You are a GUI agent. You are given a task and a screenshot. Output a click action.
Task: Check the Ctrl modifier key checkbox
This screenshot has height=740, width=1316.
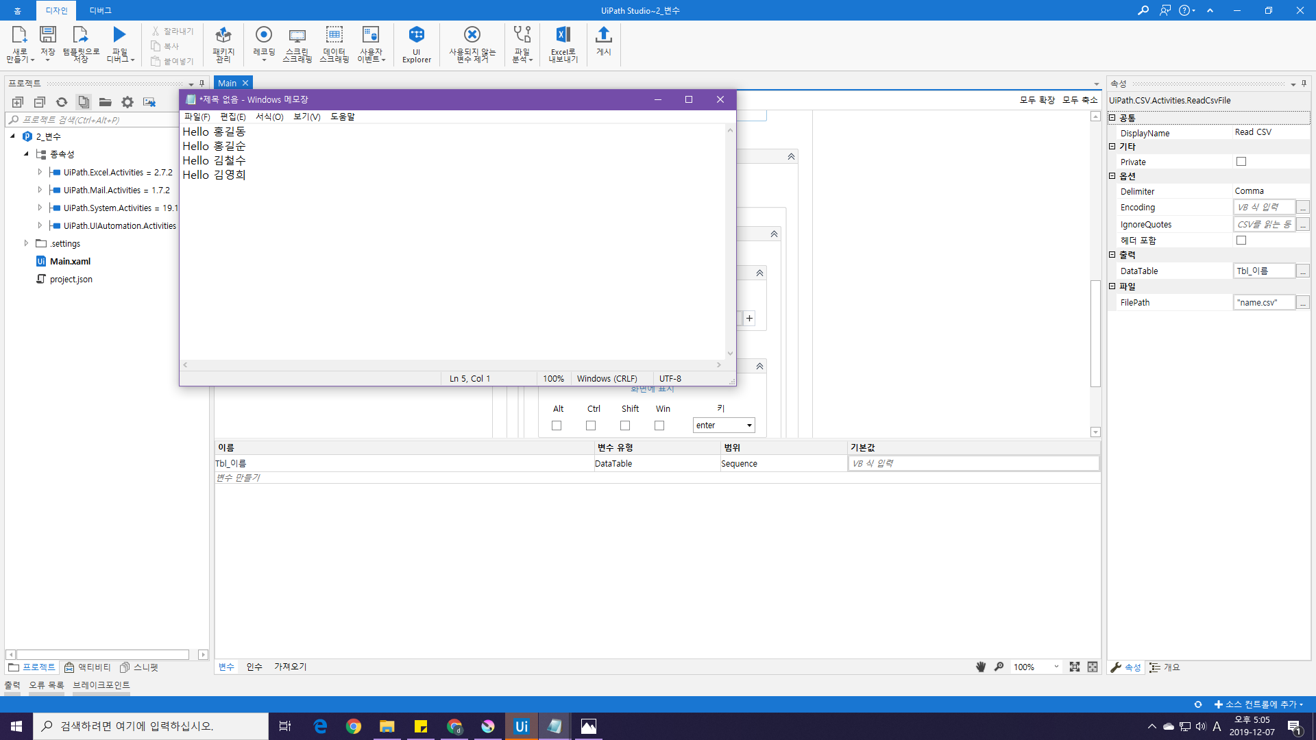591,425
